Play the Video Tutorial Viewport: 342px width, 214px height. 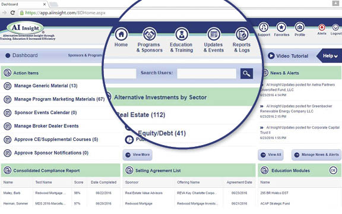(x=288, y=56)
